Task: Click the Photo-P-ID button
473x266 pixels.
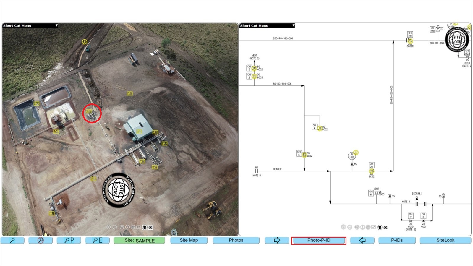Action: [318, 240]
